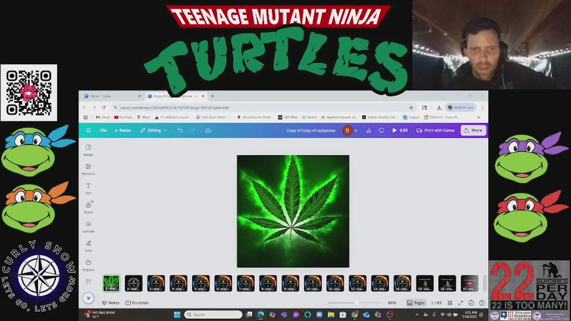Redo the last action
Image resolution: width=571 pixels, height=321 pixels.
(193, 130)
